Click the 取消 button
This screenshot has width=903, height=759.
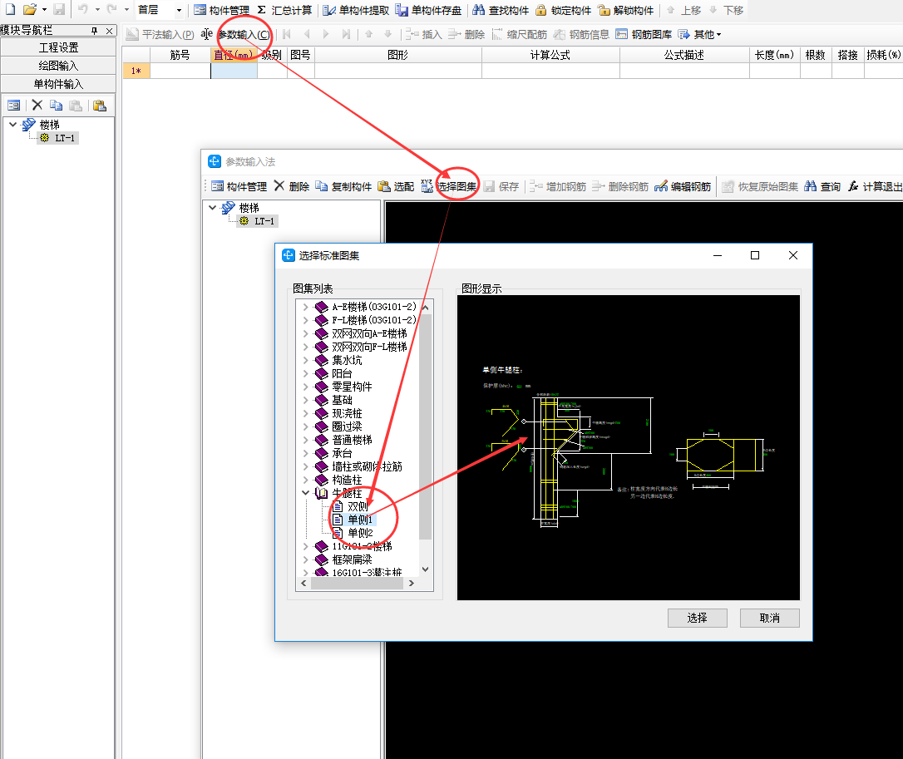[769, 618]
